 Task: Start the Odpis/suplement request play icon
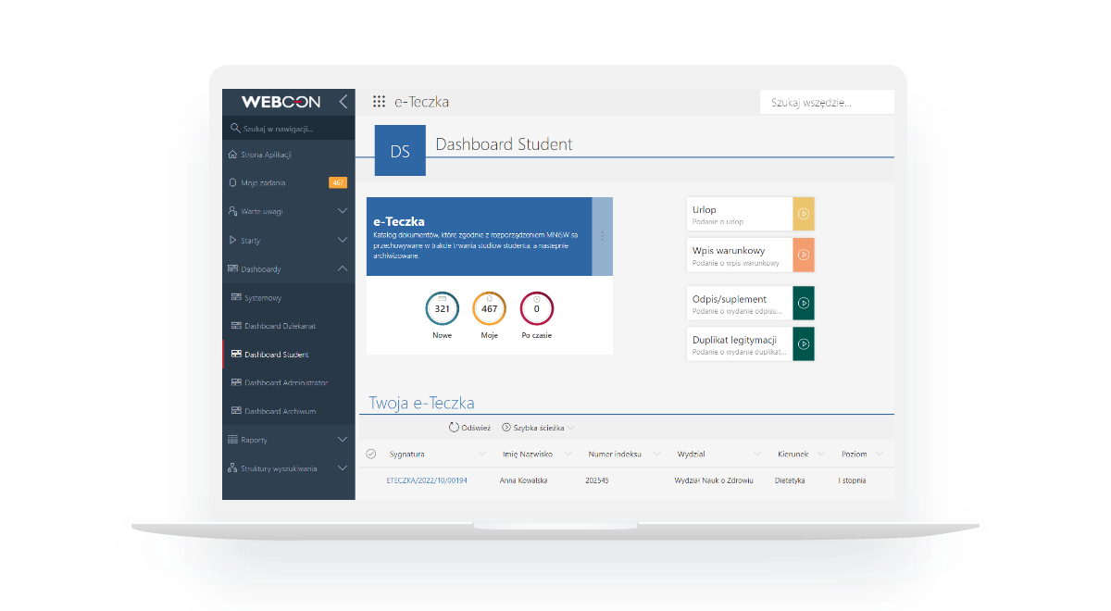804,303
